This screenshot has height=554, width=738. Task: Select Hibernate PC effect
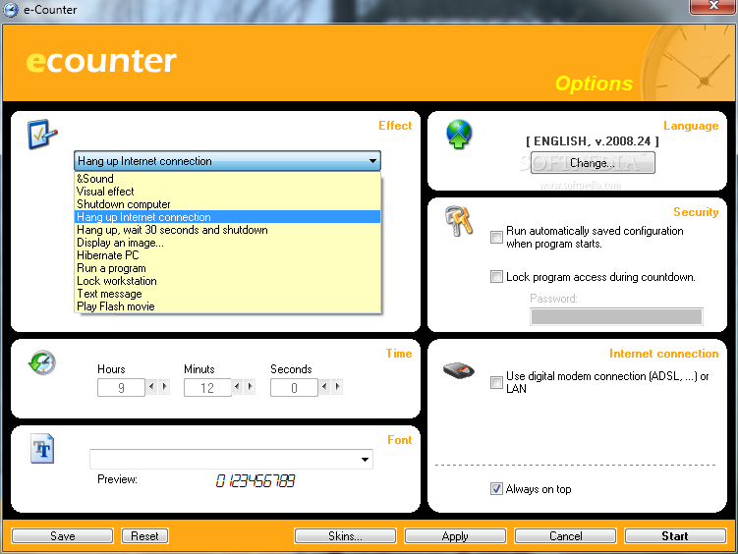tap(228, 254)
